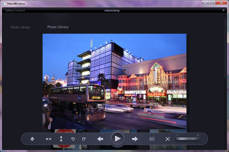The height and width of the screenshot is (152, 229).
Task: Click the MainWindow application icon
Action: (x=4, y=3)
